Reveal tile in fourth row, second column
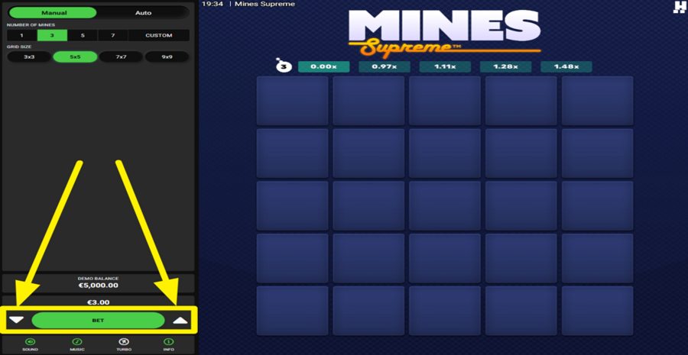The width and height of the screenshot is (688, 355). (368, 259)
